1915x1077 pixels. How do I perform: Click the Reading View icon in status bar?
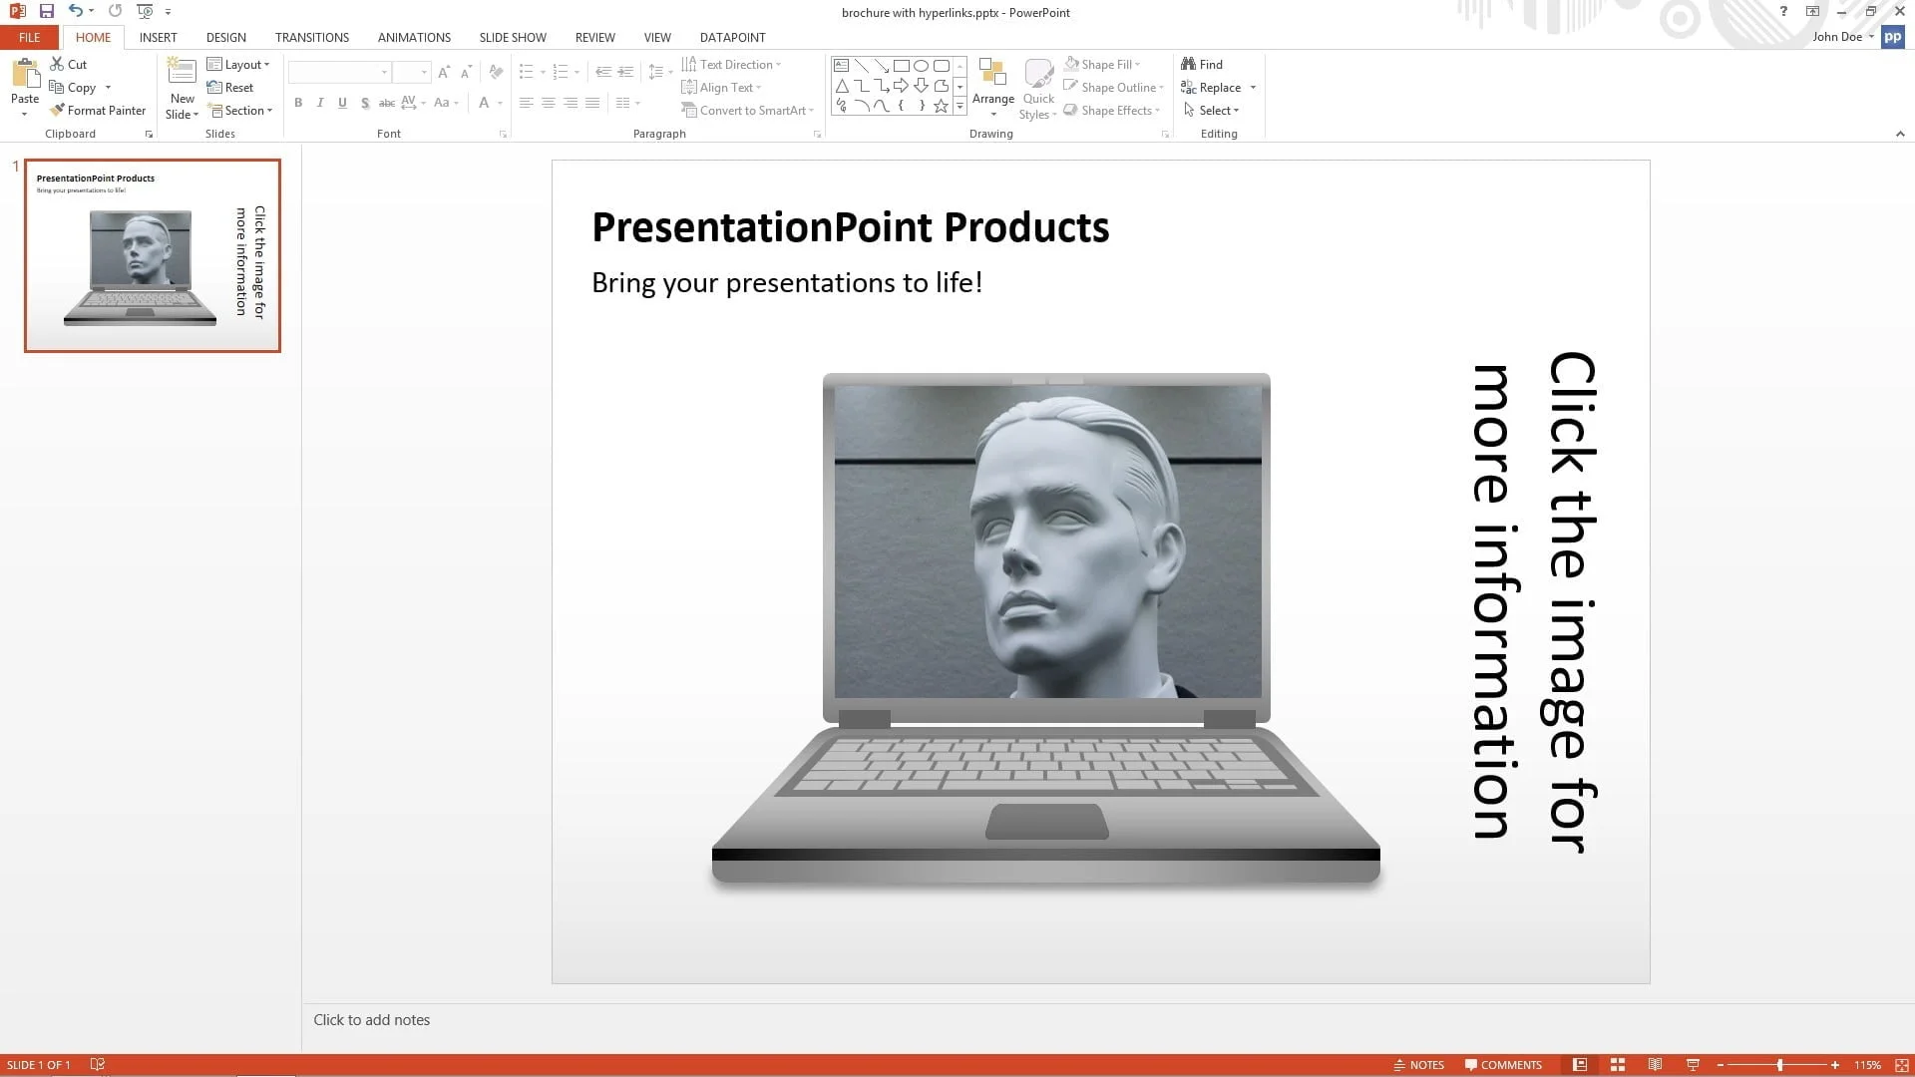pos(1655,1064)
